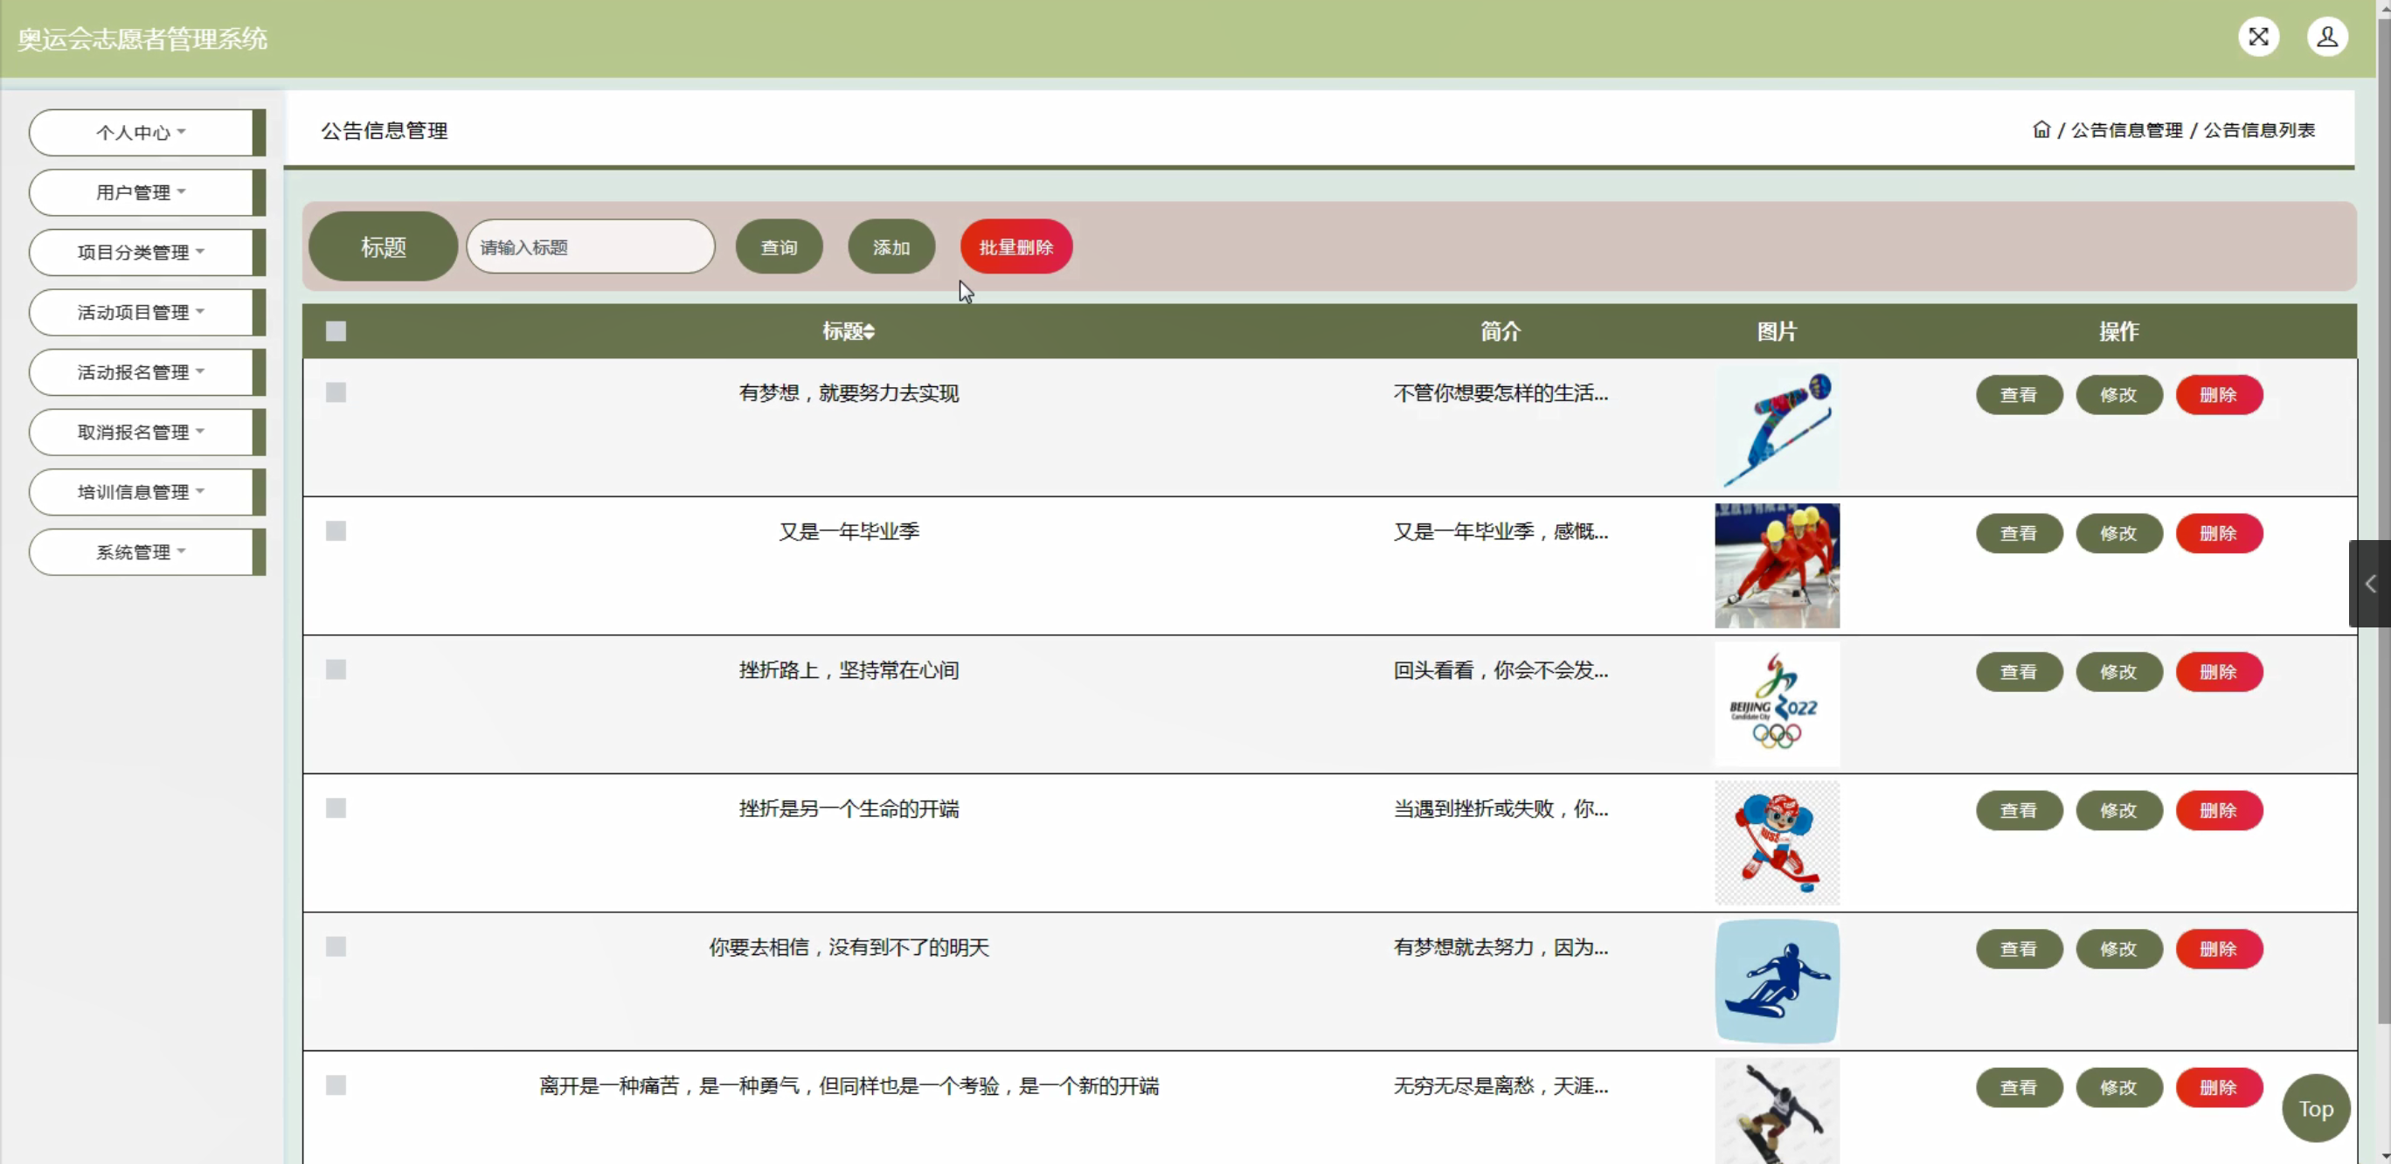Image resolution: width=2391 pixels, height=1164 pixels.
Task: Check the box for 又是一年毕业季 row
Action: 336,531
